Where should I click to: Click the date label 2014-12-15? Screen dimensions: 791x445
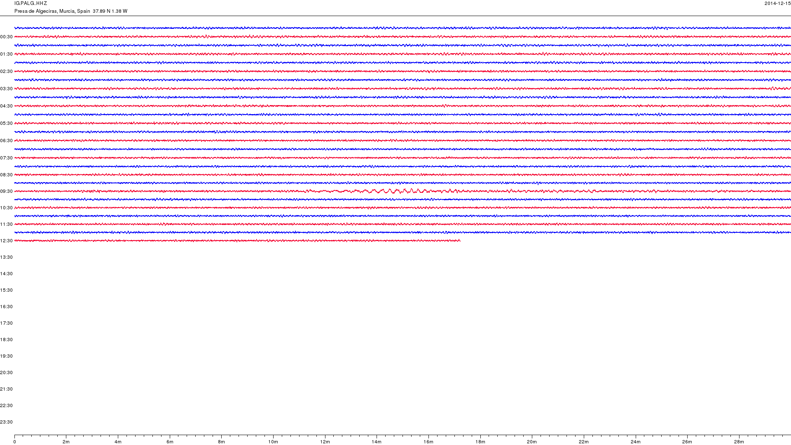click(x=777, y=3)
